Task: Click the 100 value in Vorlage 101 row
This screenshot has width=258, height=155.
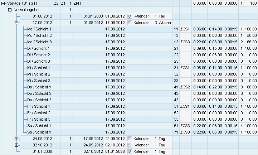Action: tap(253, 3)
